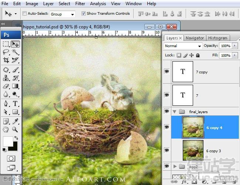Select the Magic Wand tool
The height and width of the screenshot is (185, 240).
15,52
